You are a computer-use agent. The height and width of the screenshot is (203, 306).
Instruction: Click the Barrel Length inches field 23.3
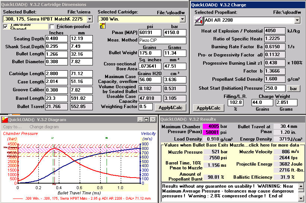[56, 98]
